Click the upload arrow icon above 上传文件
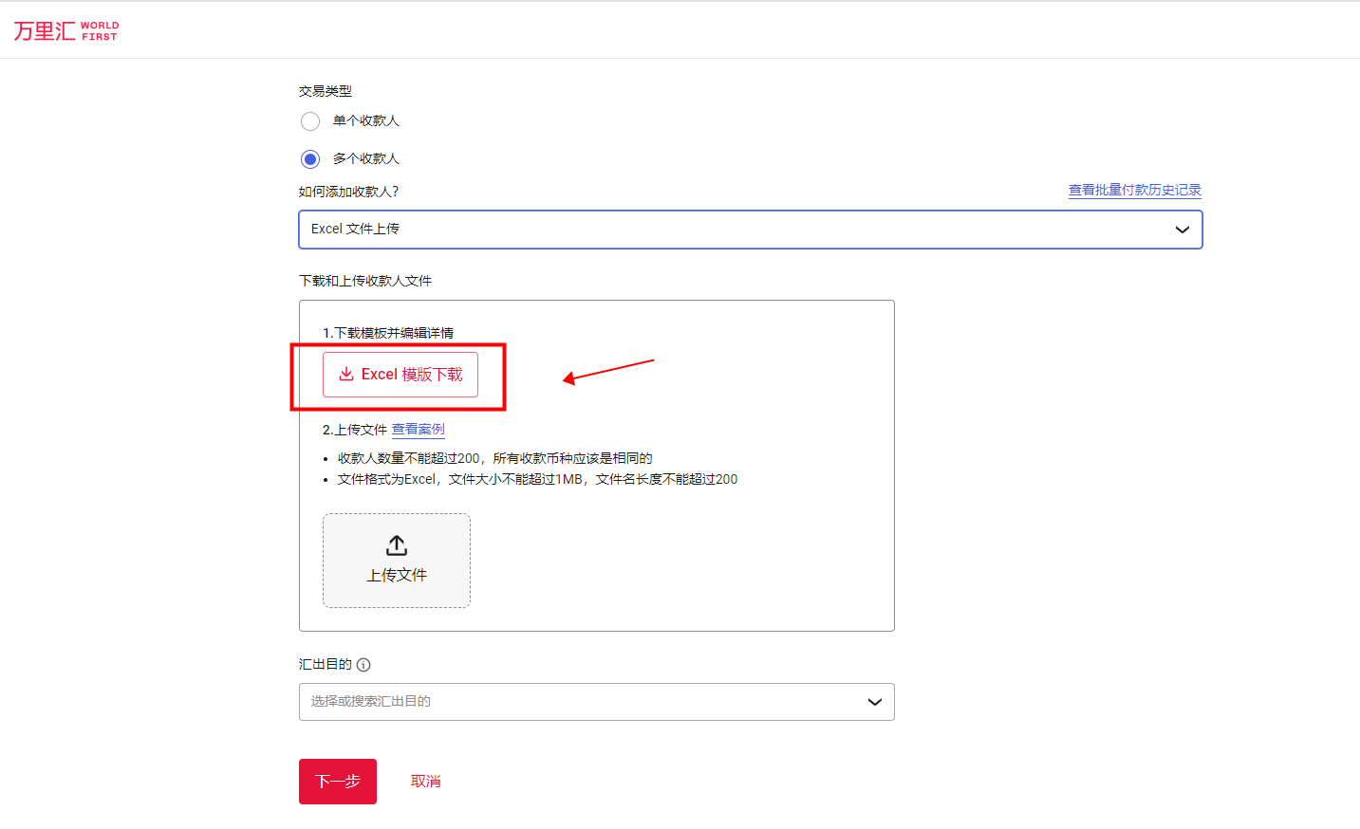Screen dimensions: 1360x829 (396, 544)
